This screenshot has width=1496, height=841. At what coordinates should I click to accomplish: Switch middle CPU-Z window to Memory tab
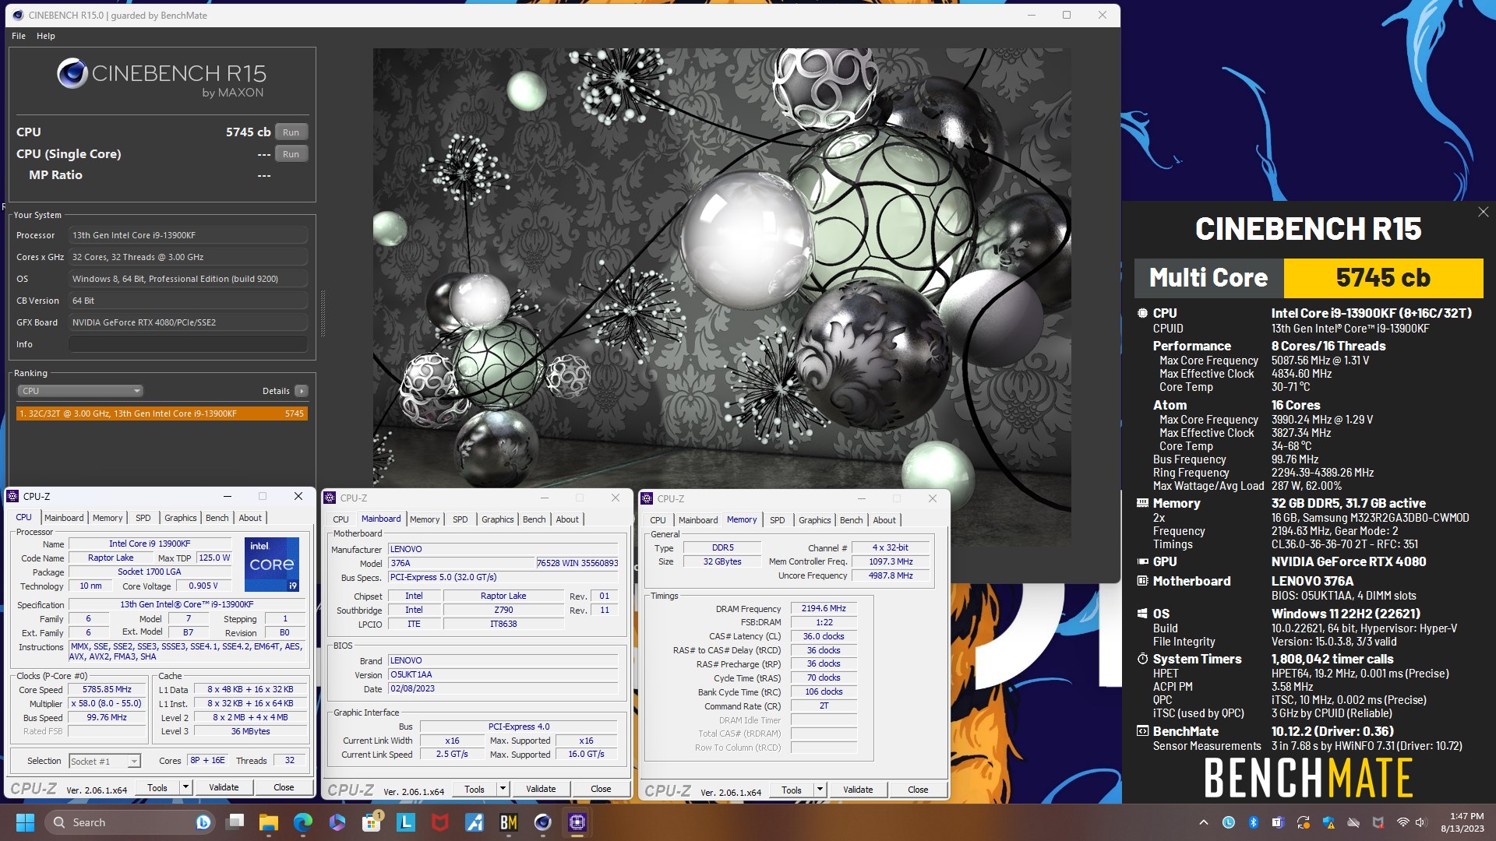pos(425,519)
